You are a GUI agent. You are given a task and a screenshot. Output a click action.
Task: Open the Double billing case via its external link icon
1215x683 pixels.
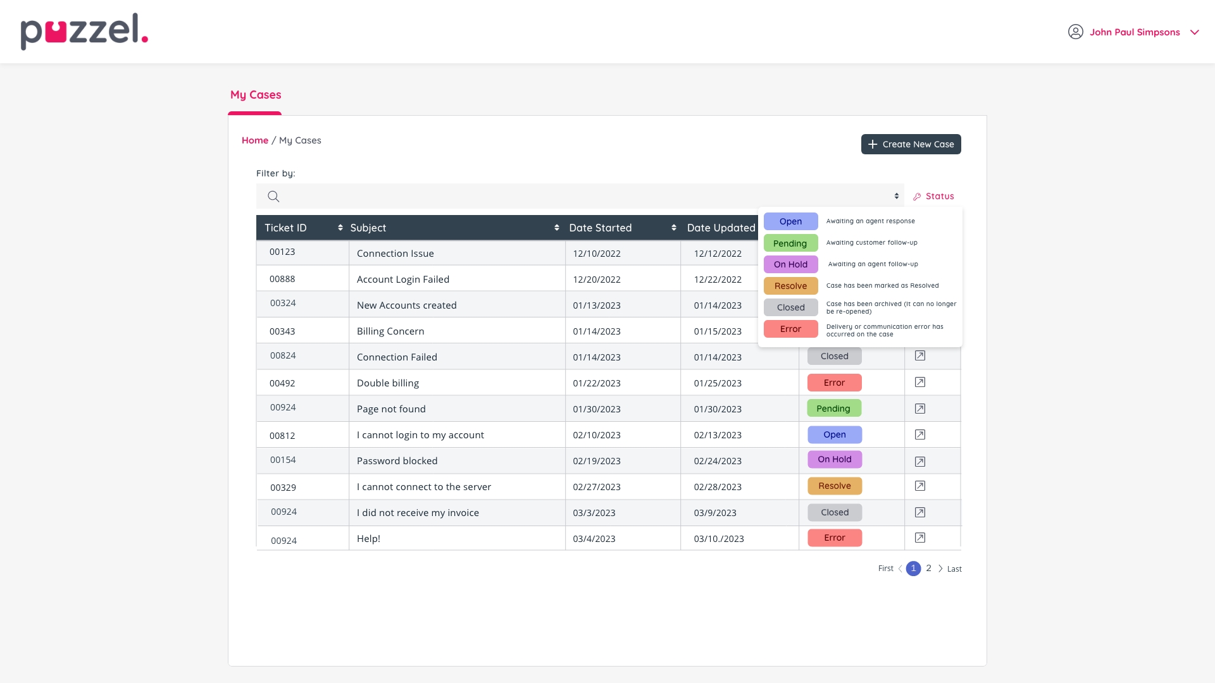pos(920,383)
